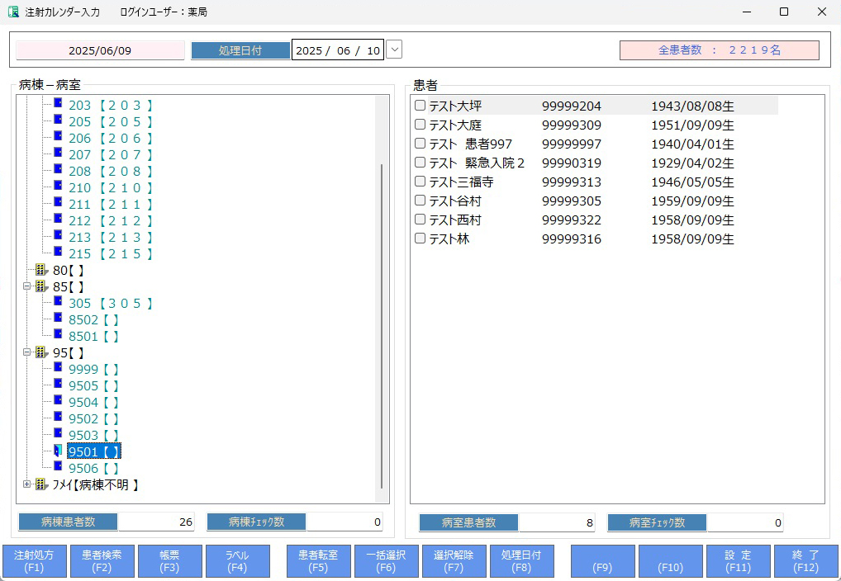The width and height of the screenshot is (841, 581).
Task: Check the box for テスト大坪
Action: pyautogui.click(x=420, y=106)
